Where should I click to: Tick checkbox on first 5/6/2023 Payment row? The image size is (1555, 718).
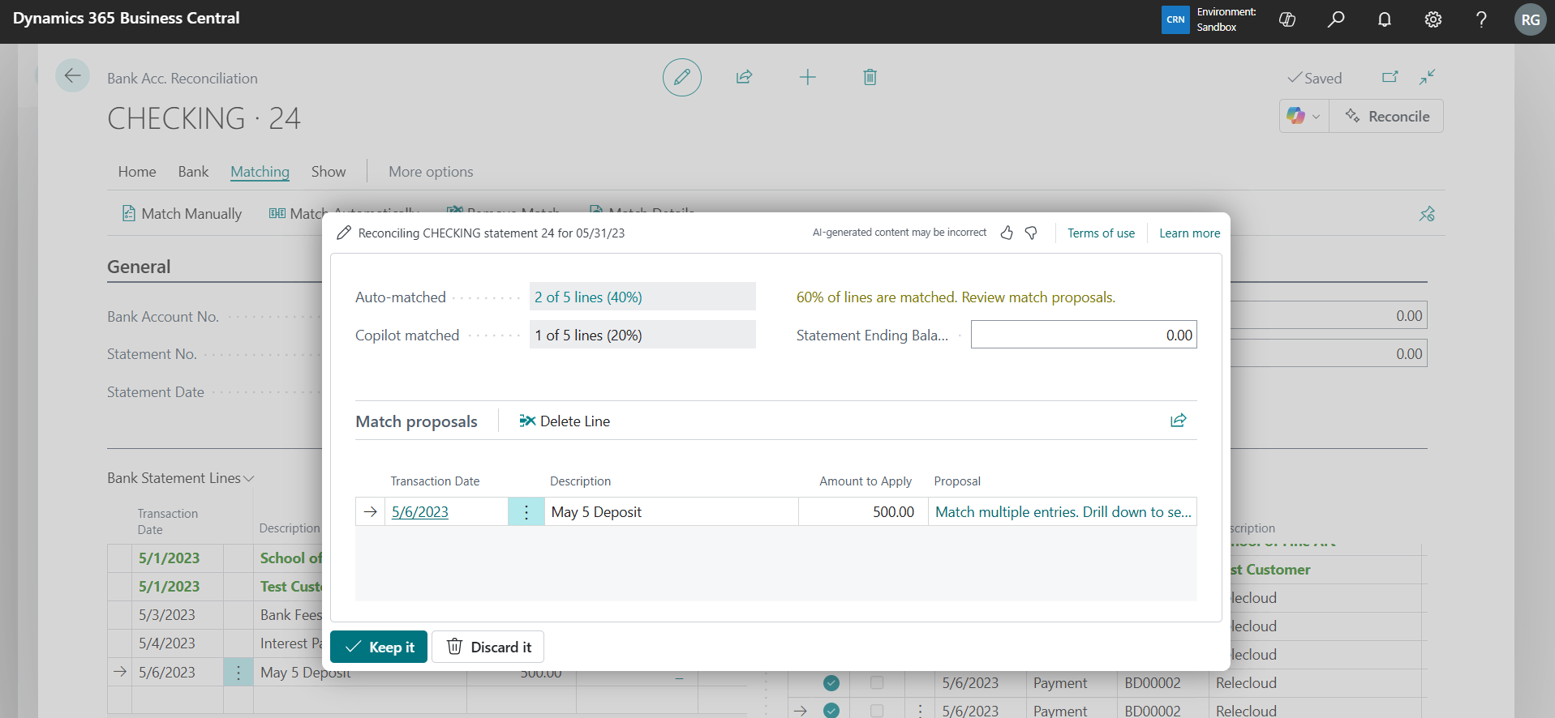tap(877, 683)
